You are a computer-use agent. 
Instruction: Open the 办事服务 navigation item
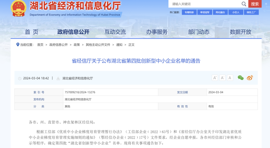click(x=157, y=32)
